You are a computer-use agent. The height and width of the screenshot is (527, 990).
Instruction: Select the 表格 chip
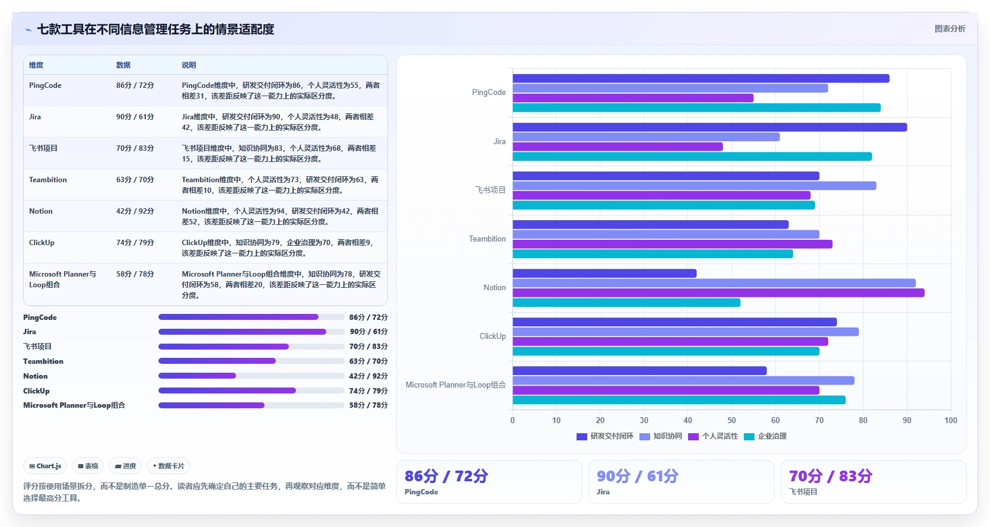coord(88,466)
